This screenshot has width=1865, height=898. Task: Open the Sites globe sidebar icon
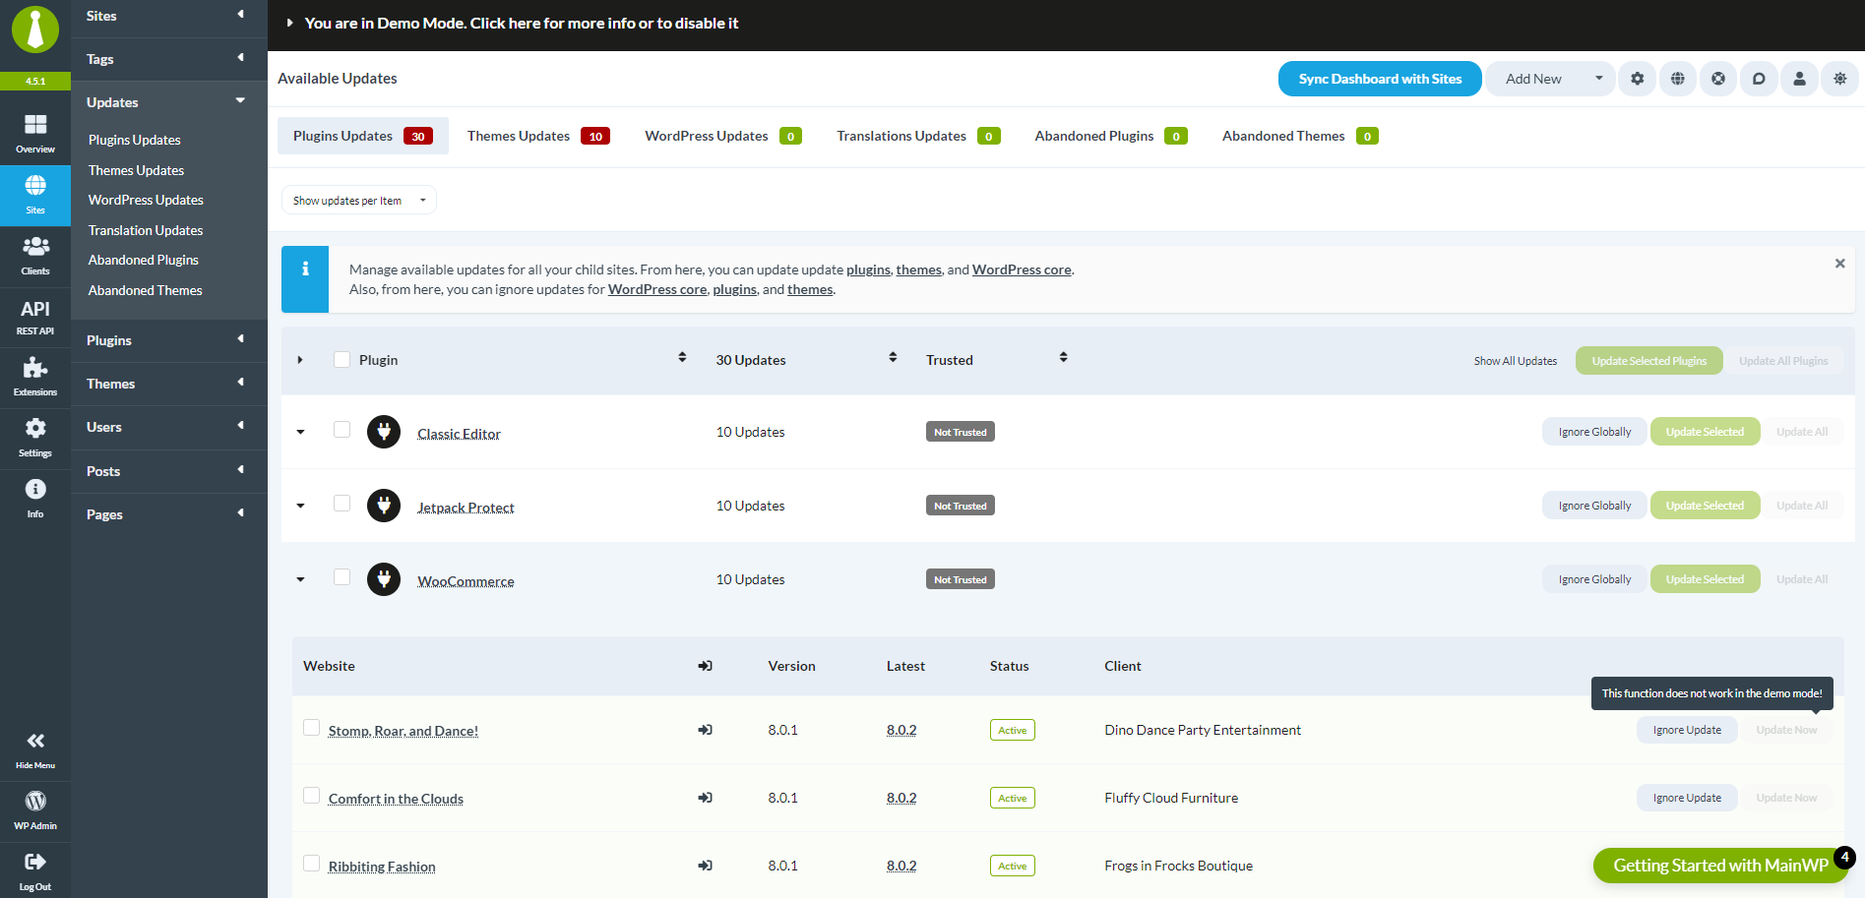(35, 195)
